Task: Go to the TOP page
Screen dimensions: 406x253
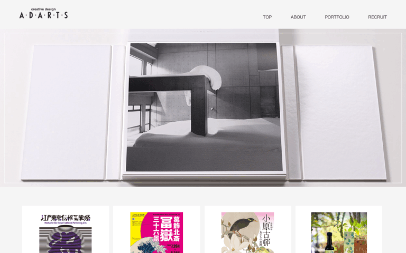Action: [x=267, y=17]
